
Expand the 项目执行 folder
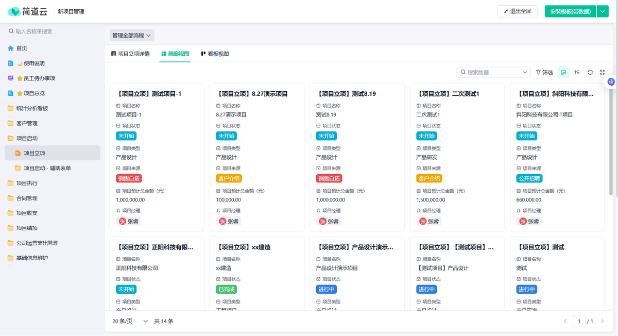pos(27,183)
